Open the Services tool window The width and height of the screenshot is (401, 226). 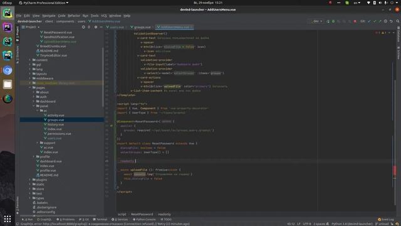coord(120,219)
